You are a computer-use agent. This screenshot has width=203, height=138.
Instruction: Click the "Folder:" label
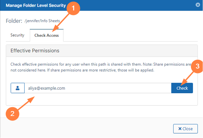coord(14,21)
